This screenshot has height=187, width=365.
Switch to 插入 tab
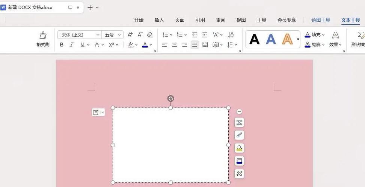tap(159, 20)
